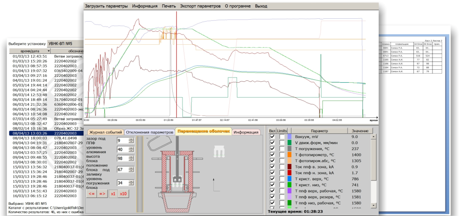Click the Значение column header
The width and height of the screenshot is (460, 216).
tap(360, 131)
